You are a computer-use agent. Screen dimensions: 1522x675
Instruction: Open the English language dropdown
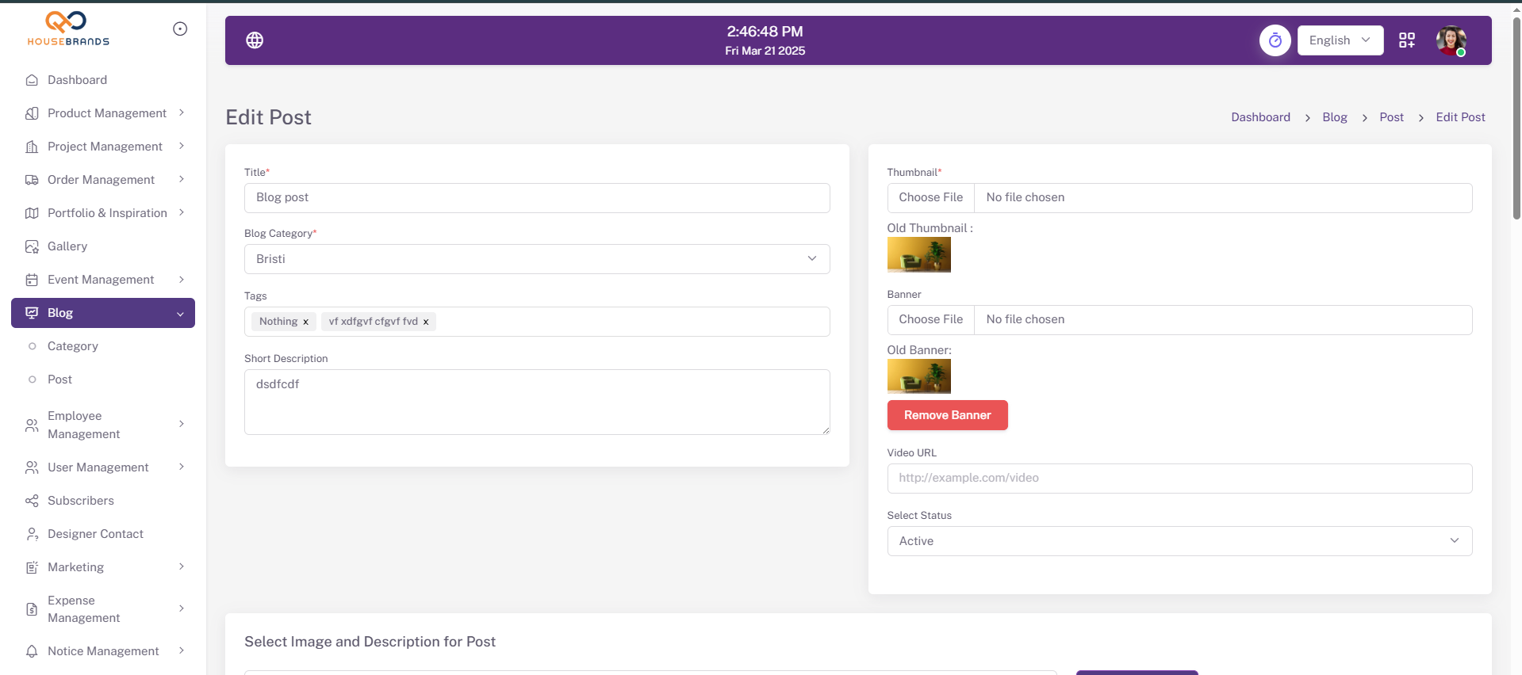pyautogui.click(x=1340, y=40)
